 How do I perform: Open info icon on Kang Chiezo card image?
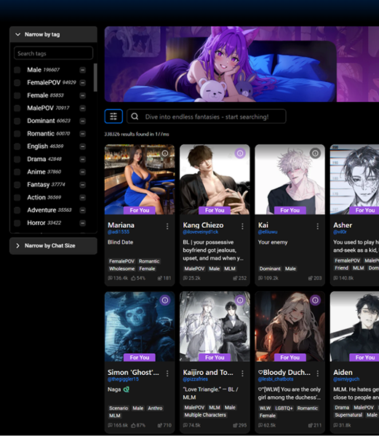tap(240, 153)
